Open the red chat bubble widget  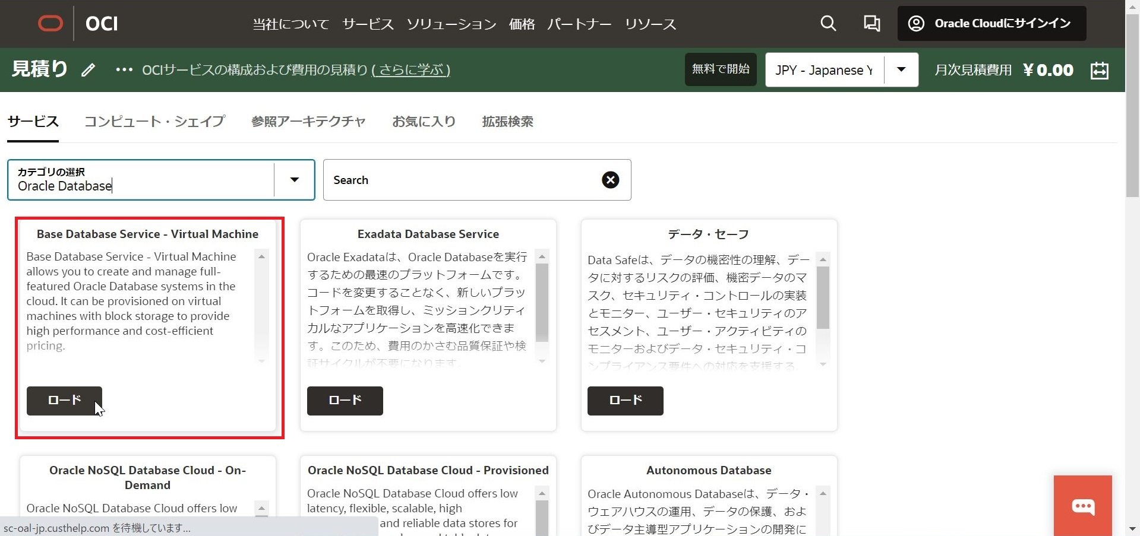click(x=1082, y=506)
